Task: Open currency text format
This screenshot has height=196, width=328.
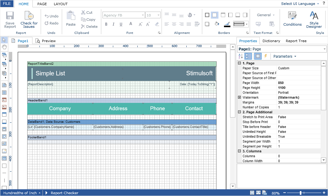Action: pos(258,24)
